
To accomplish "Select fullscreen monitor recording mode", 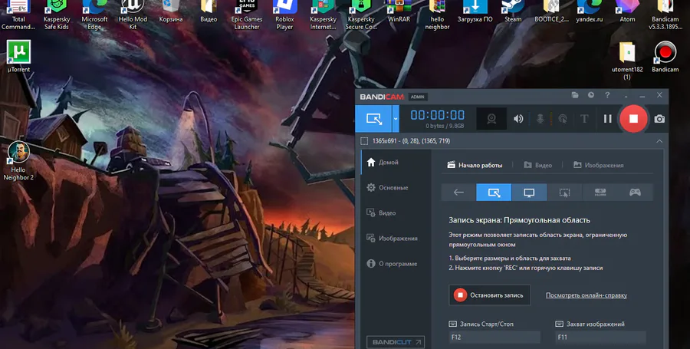I will click(x=529, y=193).
